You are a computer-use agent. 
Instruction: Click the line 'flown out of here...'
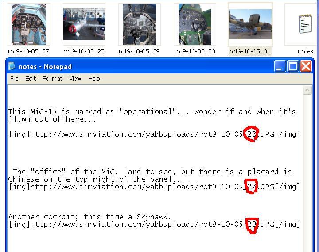point(52,119)
